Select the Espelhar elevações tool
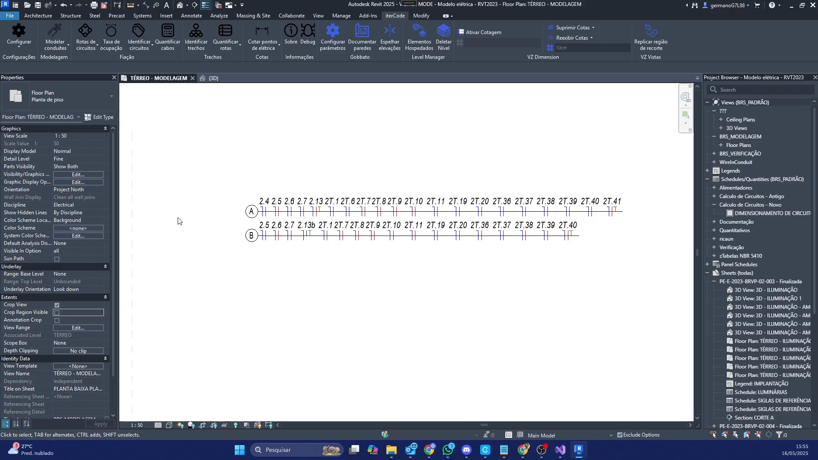818x460 pixels. click(389, 31)
